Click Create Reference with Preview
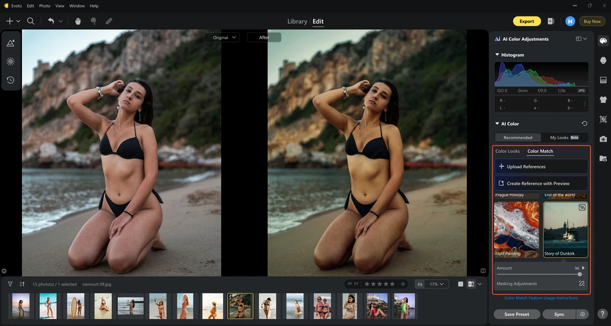The width and height of the screenshot is (611, 326). pos(541,183)
